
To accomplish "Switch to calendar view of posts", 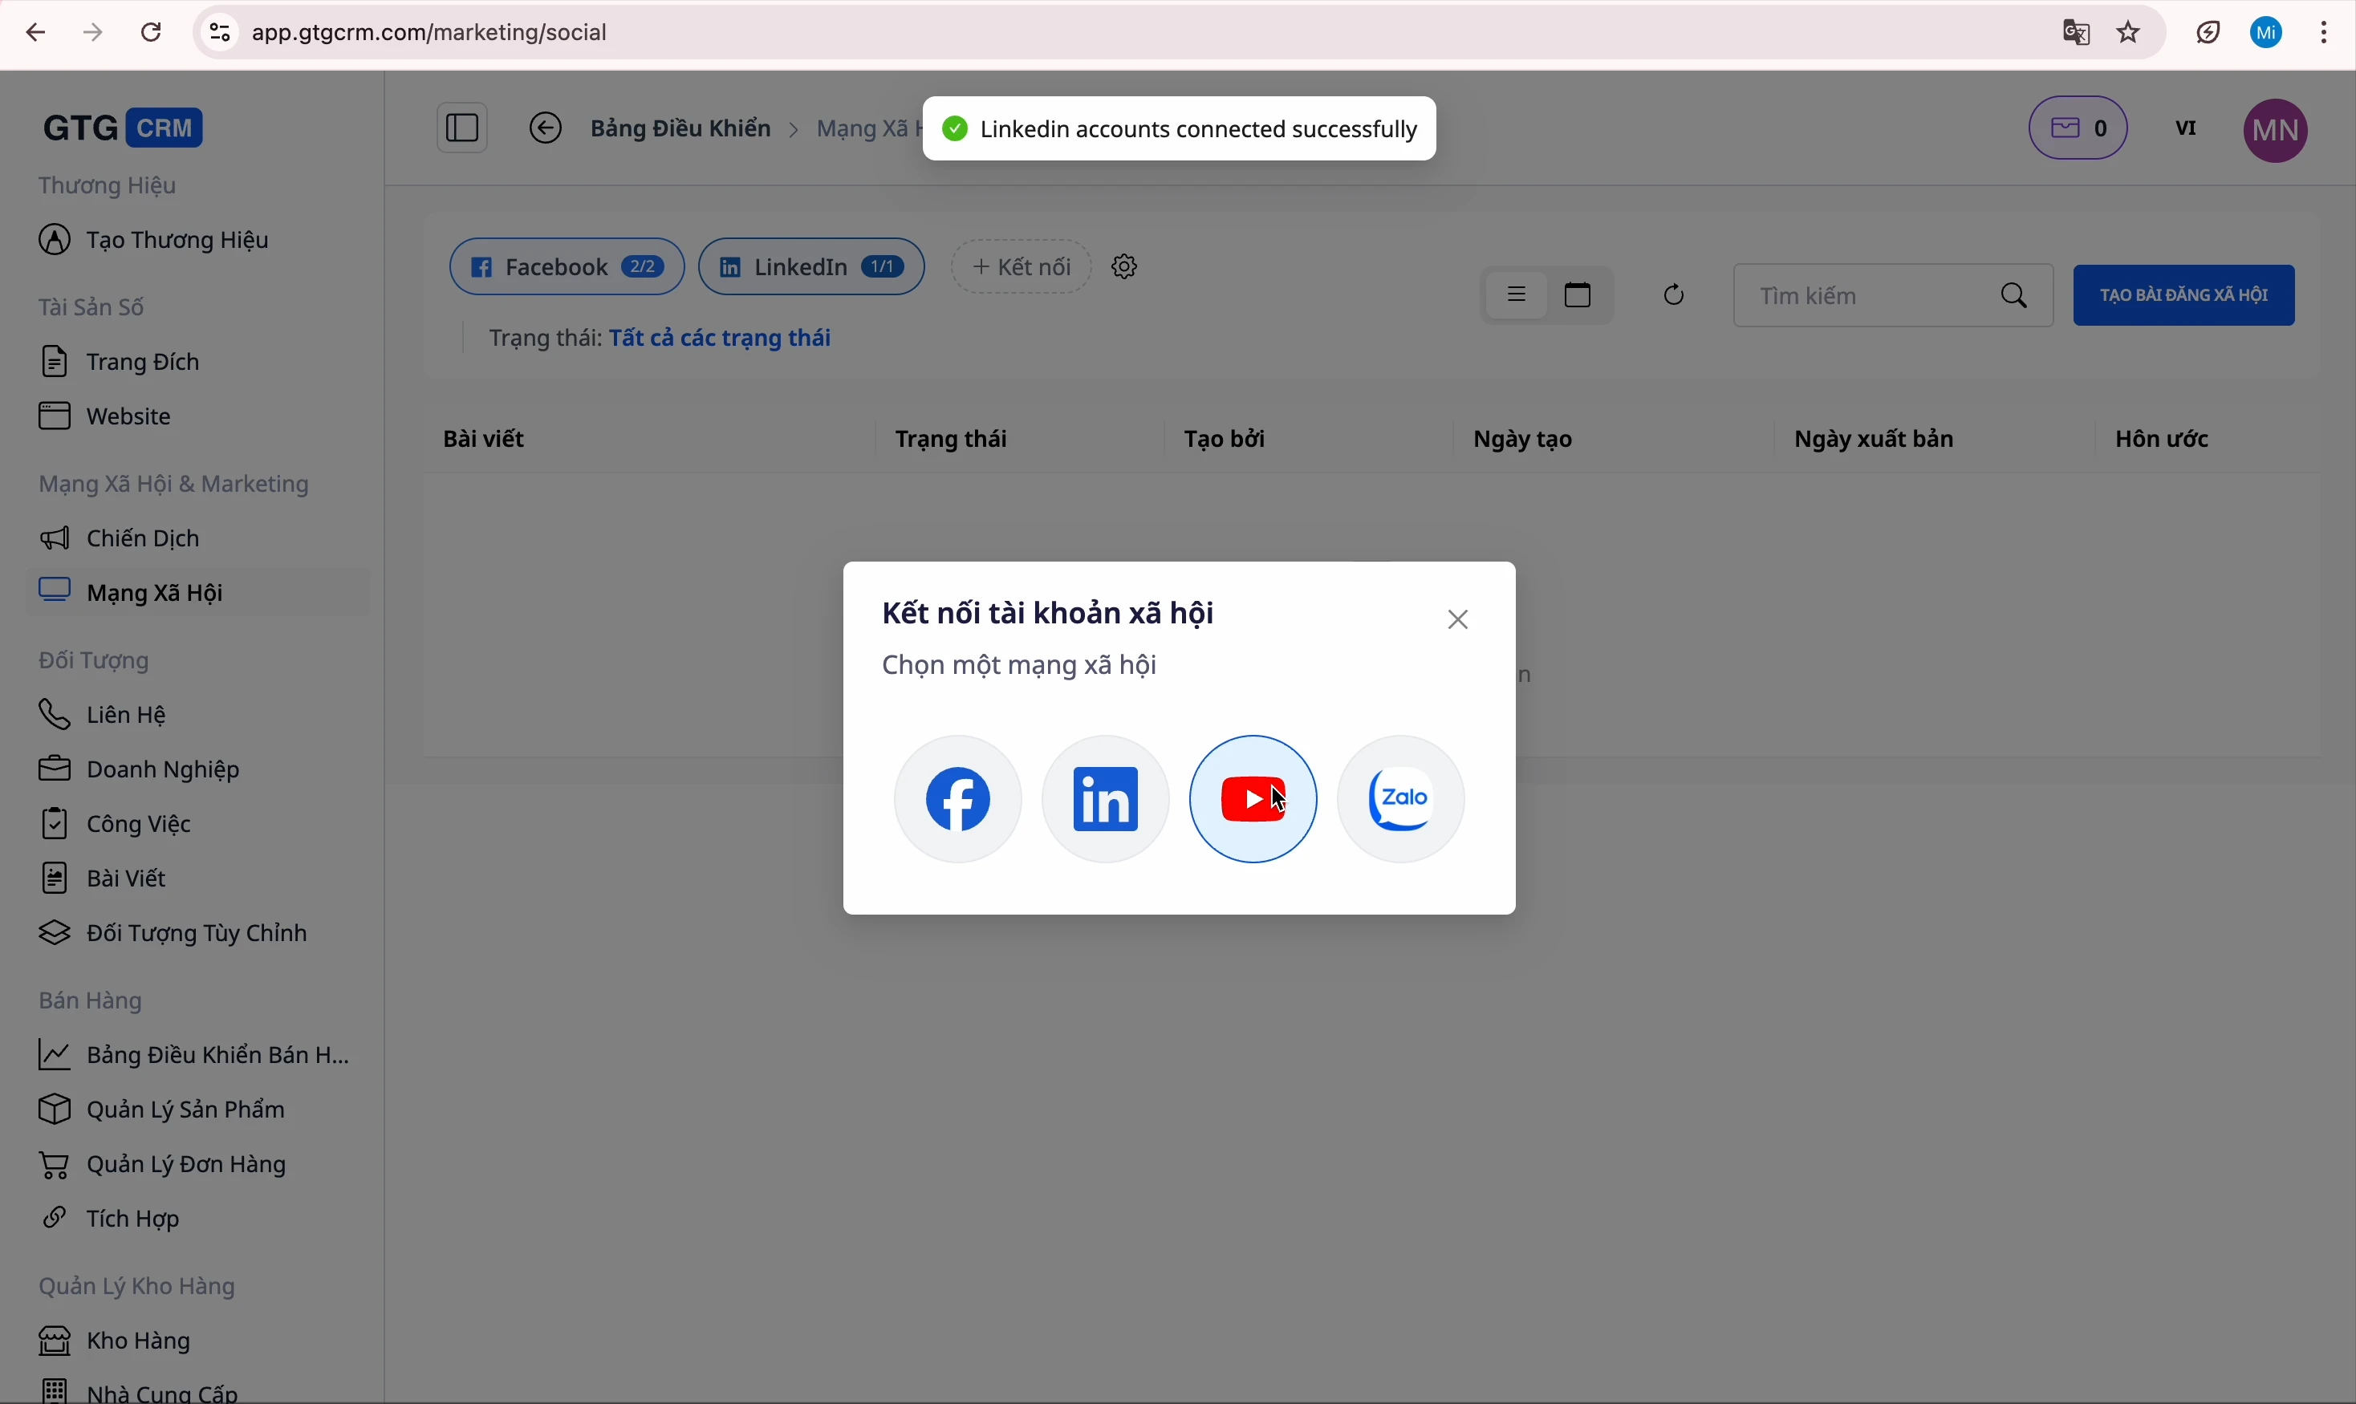I will click(x=1576, y=294).
